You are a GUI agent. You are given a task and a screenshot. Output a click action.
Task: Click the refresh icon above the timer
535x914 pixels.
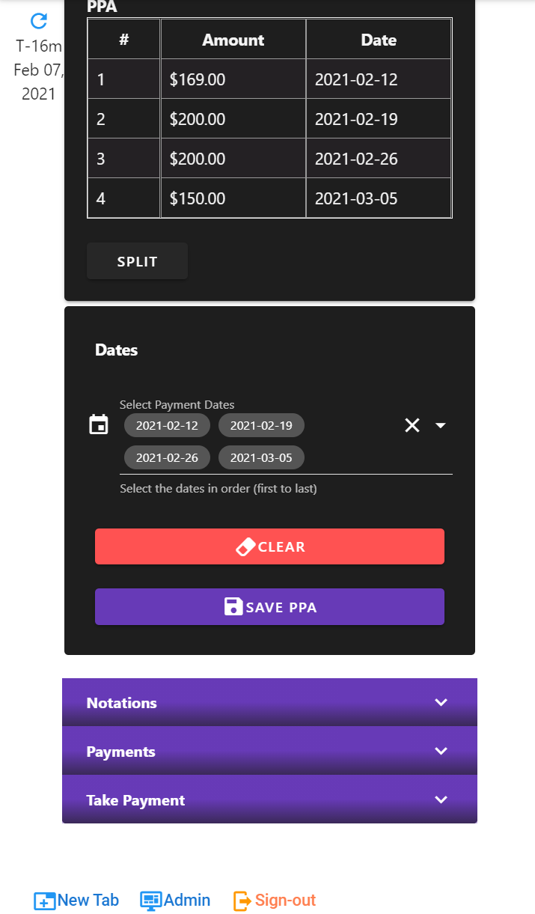(39, 21)
